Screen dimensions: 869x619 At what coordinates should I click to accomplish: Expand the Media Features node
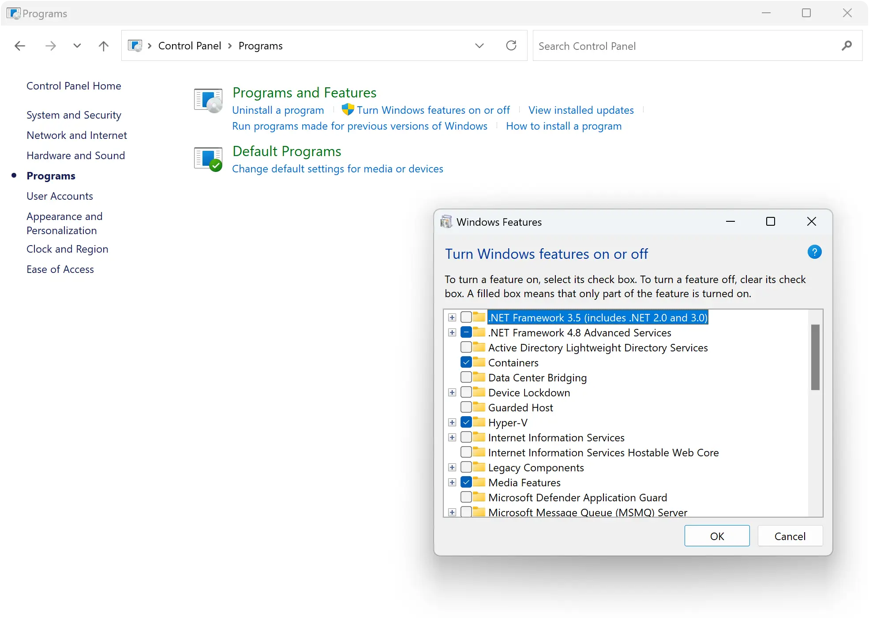coord(452,482)
